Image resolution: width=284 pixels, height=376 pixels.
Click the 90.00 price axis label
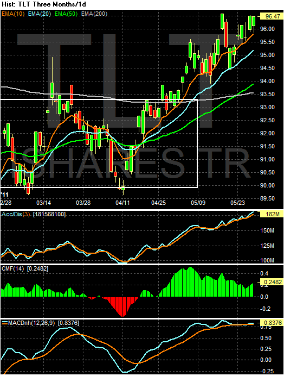point(268,185)
